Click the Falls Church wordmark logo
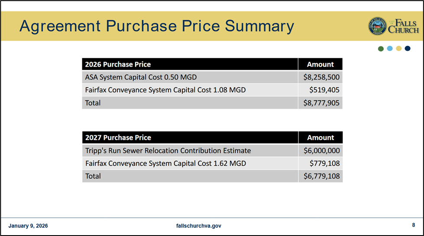The height and width of the screenshot is (236, 424). pyautogui.click(x=403, y=26)
